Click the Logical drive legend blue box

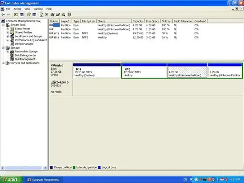[99, 168]
